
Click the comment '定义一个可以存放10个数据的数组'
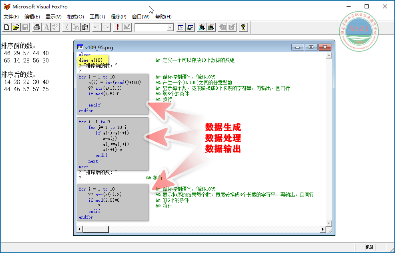pyautogui.click(x=199, y=60)
